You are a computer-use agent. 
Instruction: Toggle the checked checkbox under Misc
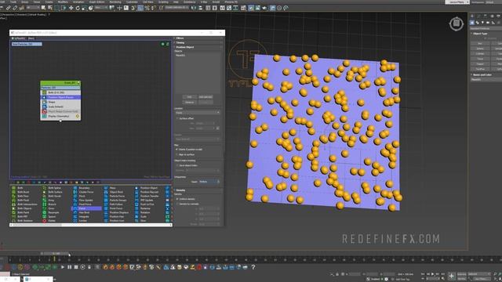tap(176, 150)
